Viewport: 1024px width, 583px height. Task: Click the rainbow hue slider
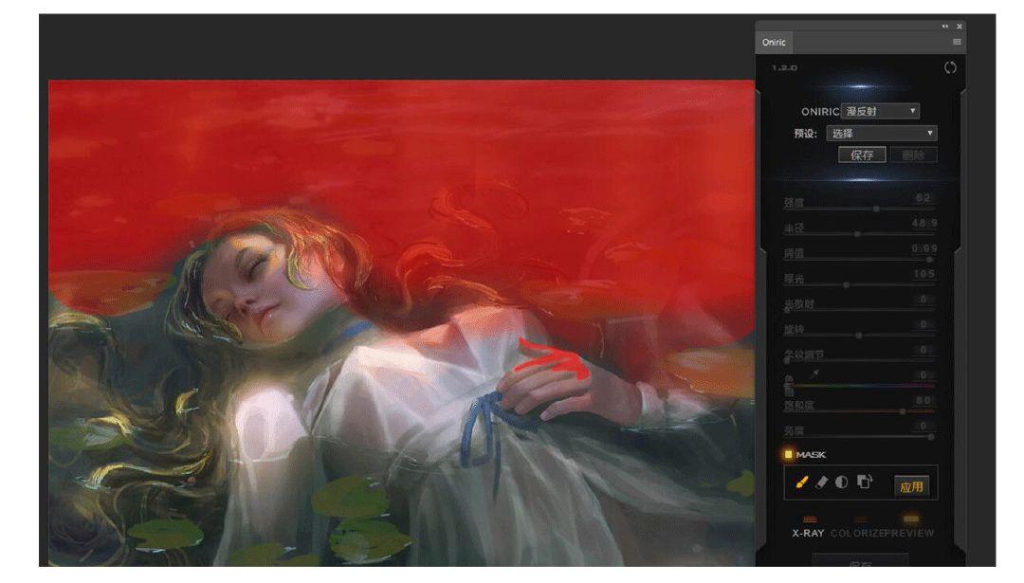pos(859,386)
